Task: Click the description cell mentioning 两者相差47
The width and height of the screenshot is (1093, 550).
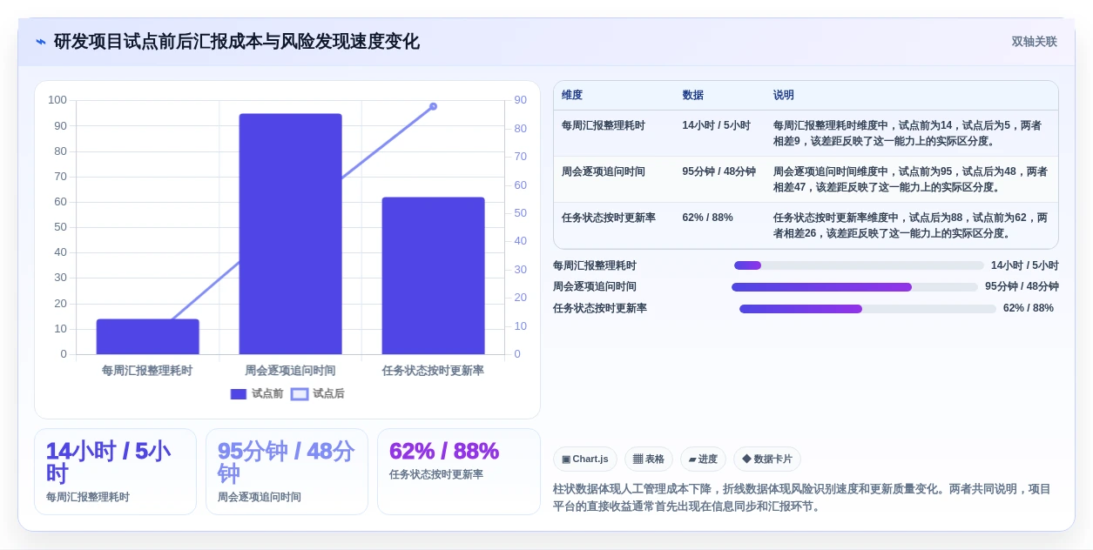Action: (910, 179)
